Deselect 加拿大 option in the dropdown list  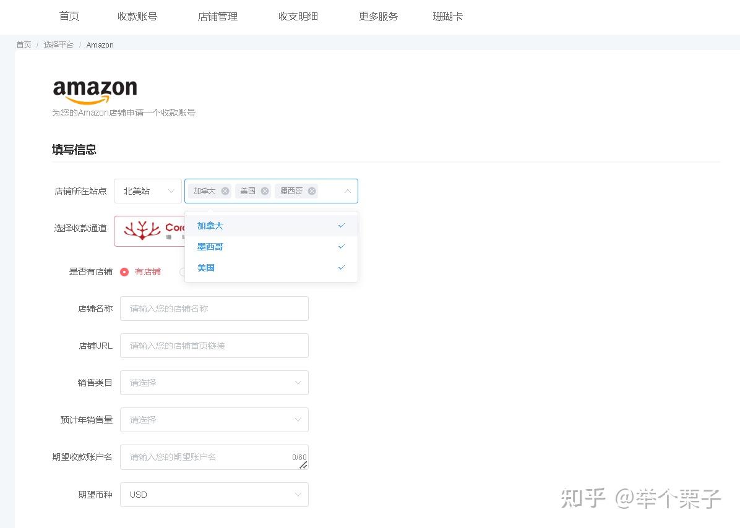coord(272,226)
